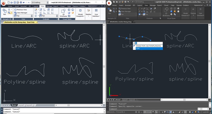The height and width of the screenshot is (114, 212).
Task: Open the Express tab in the 2020 ribbon
Action: (x=179, y=5)
